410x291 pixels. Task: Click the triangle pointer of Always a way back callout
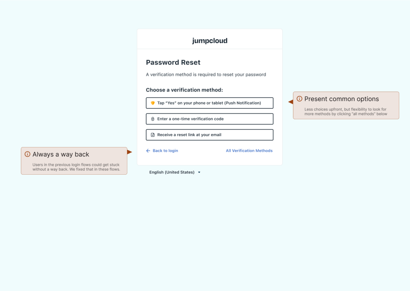pos(129,152)
